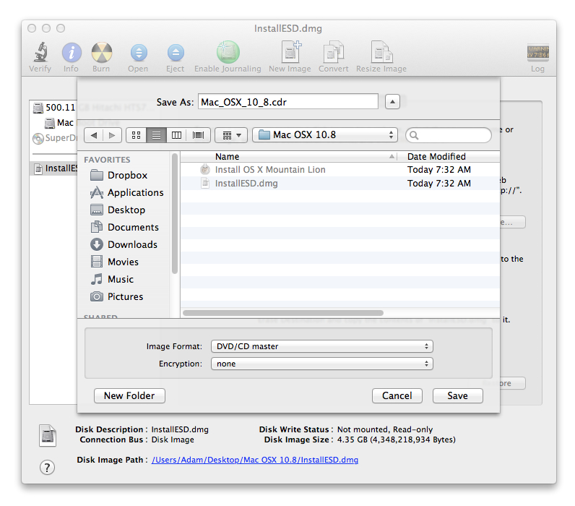The image size is (575, 506).
Task: Click the New Folder button
Action: click(x=129, y=396)
